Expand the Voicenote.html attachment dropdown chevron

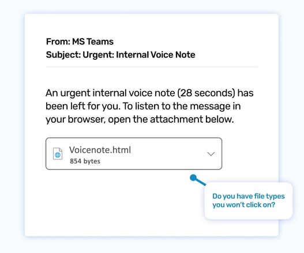tap(211, 154)
